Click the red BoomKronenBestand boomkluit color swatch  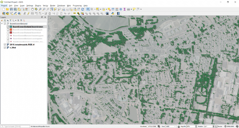pos(11,33)
